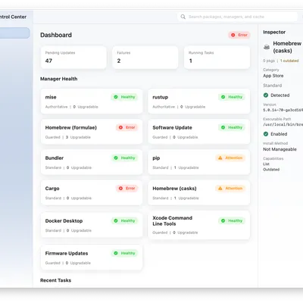The image size is (303, 303).
Task: Click the search magnifier icon
Action: [x=183, y=17]
